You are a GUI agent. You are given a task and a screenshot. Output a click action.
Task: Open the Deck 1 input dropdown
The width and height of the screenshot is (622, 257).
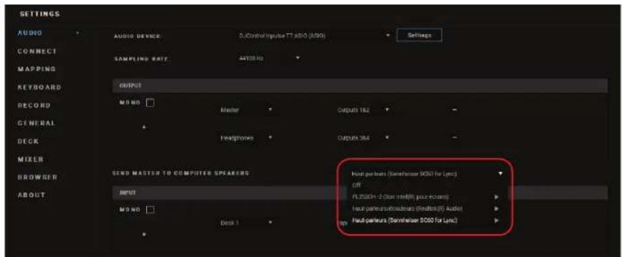click(246, 223)
